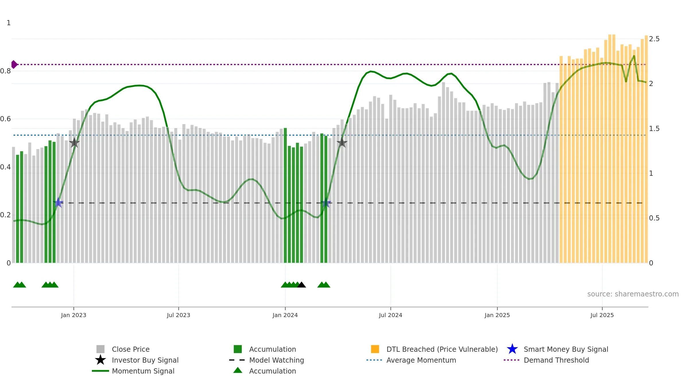This screenshot has width=689, height=387.
Task: Click the Jul 2023 axis label
Action: [x=179, y=315]
